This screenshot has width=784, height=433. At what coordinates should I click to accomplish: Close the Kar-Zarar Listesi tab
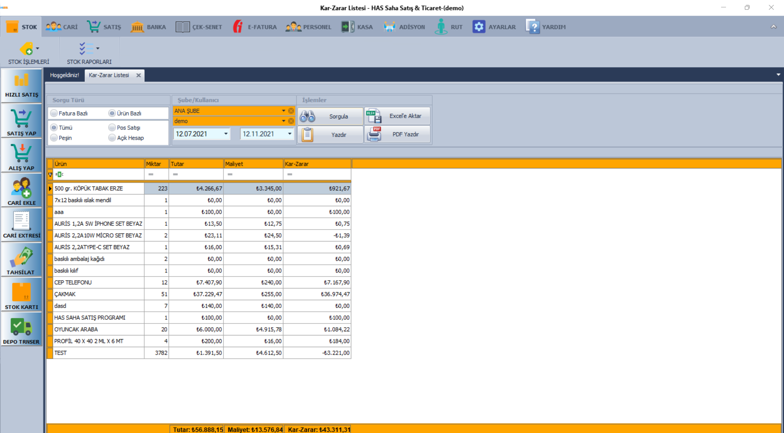click(138, 75)
